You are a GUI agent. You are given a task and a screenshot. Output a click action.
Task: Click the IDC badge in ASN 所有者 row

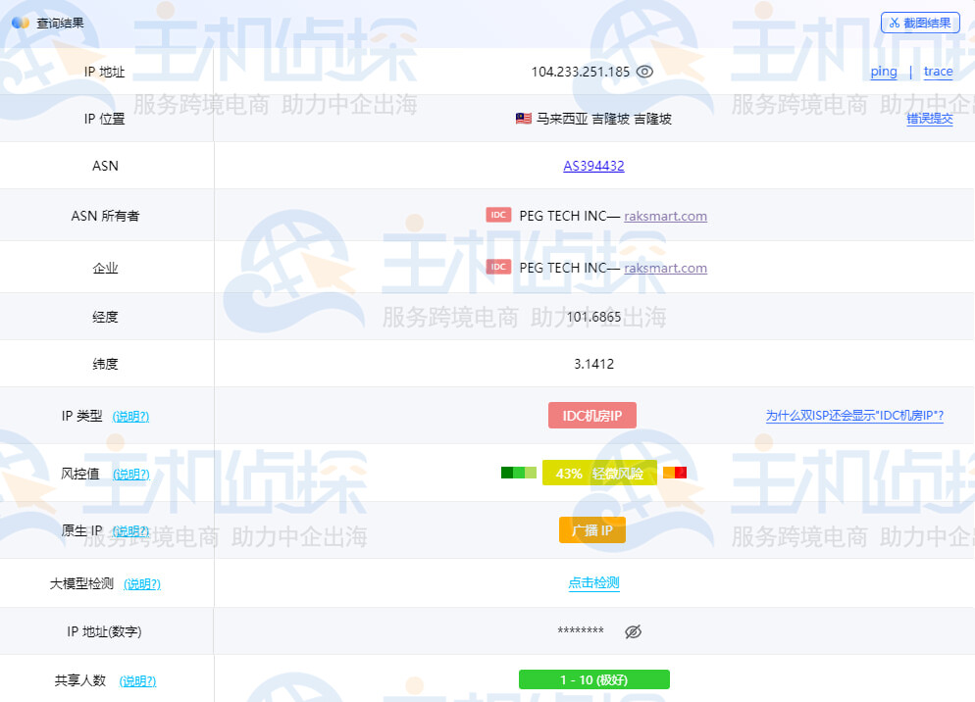(498, 215)
